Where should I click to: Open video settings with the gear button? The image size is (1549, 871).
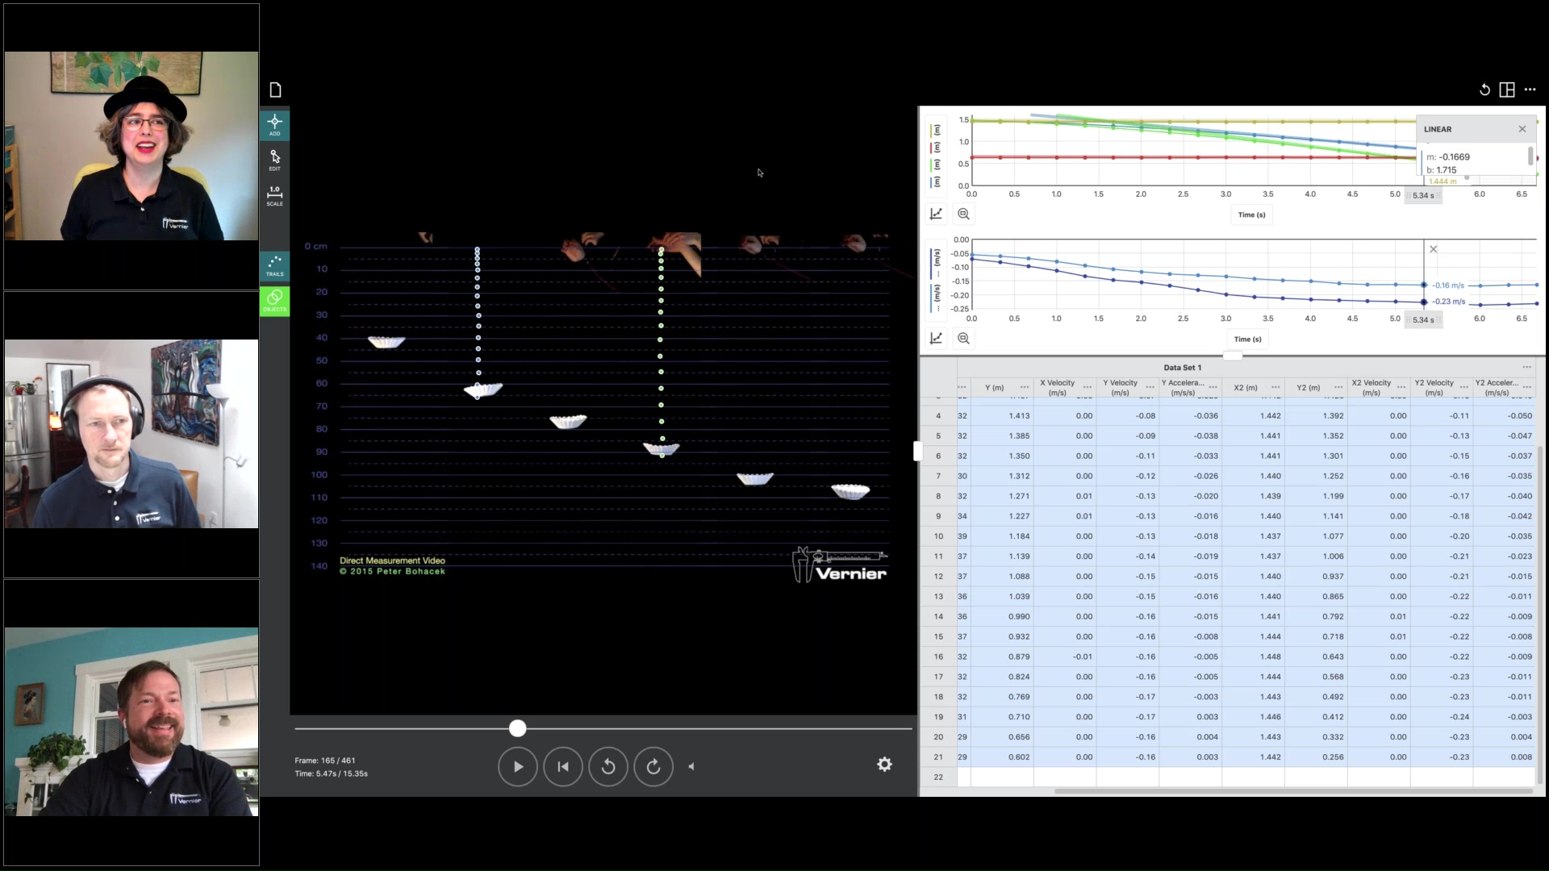[885, 764]
